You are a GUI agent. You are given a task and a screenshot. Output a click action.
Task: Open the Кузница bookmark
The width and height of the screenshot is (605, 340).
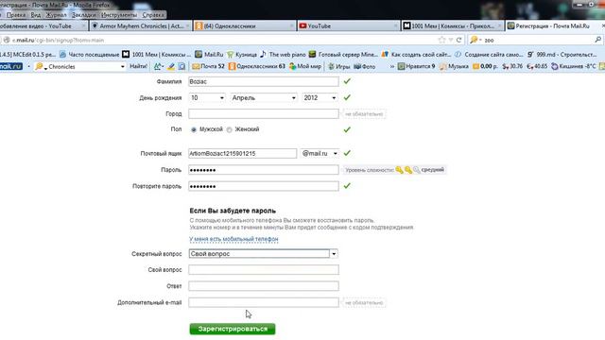(x=242, y=55)
